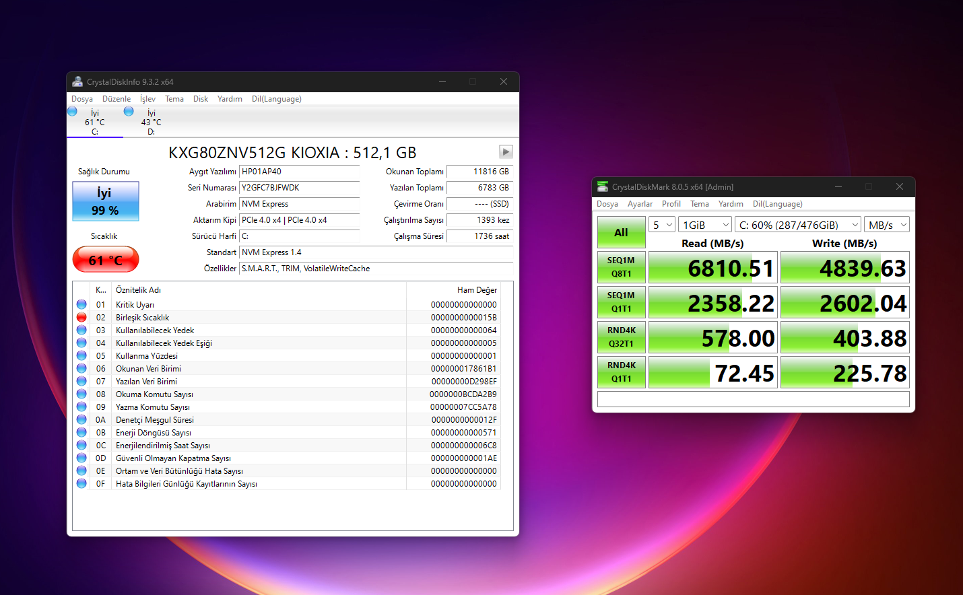The width and height of the screenshot is (963, 595).
Task: Click the Okunan Toplamı value 11816 GB
Action: pyautogui.click(x=480, y=172)
